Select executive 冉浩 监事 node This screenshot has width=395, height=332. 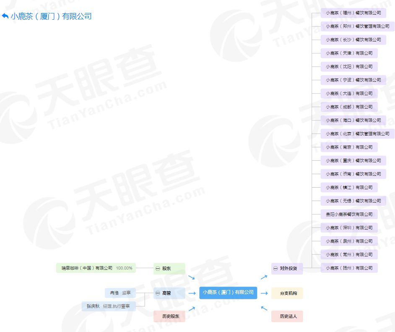coord(120,293)
